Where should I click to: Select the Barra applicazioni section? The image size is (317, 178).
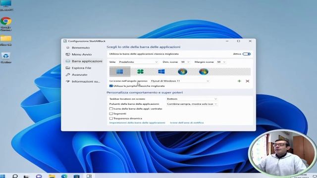tap(84, 61)
